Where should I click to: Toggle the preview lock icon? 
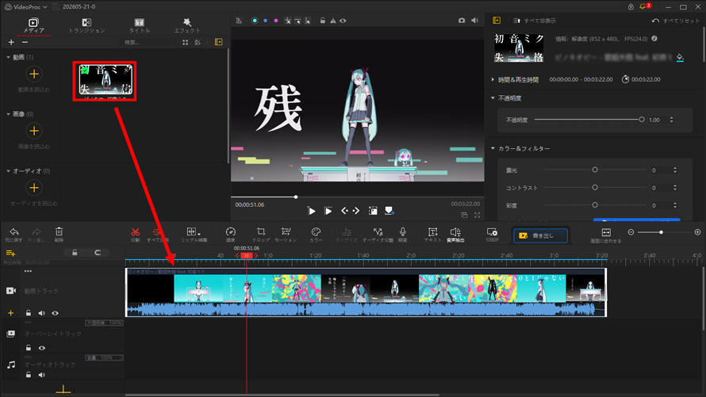(322, 21)
